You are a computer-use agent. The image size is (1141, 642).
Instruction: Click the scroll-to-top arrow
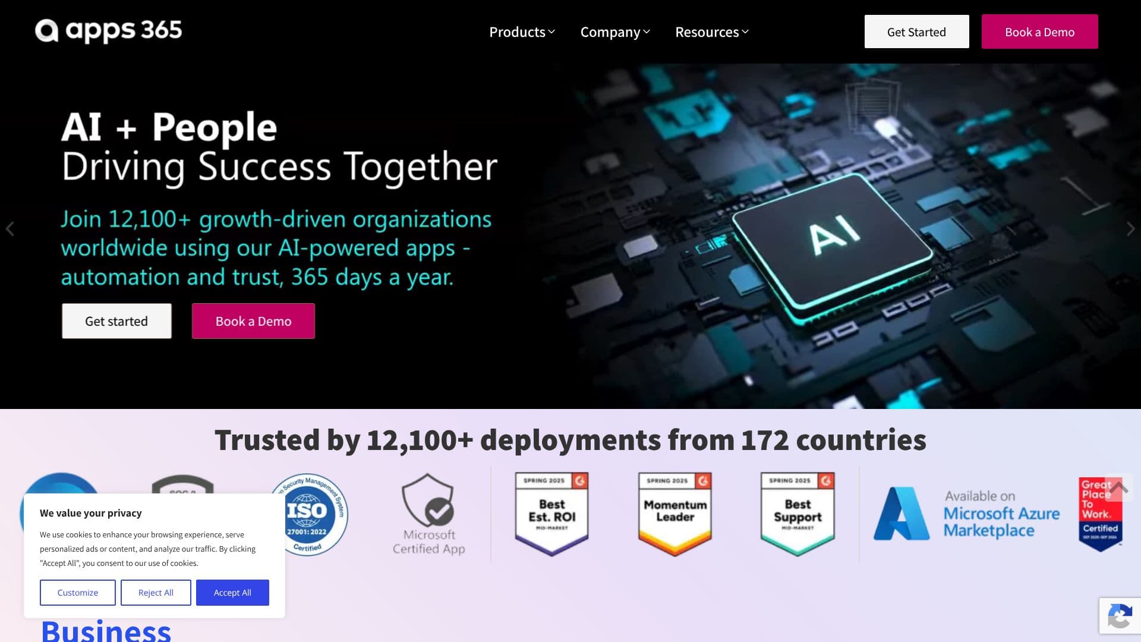(x=1119, y=488)
